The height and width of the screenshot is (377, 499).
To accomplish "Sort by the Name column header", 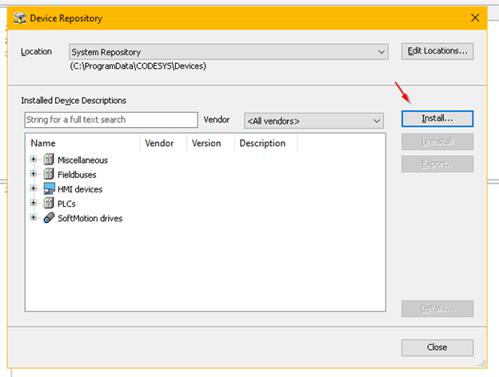I will (x=82, y=143).
